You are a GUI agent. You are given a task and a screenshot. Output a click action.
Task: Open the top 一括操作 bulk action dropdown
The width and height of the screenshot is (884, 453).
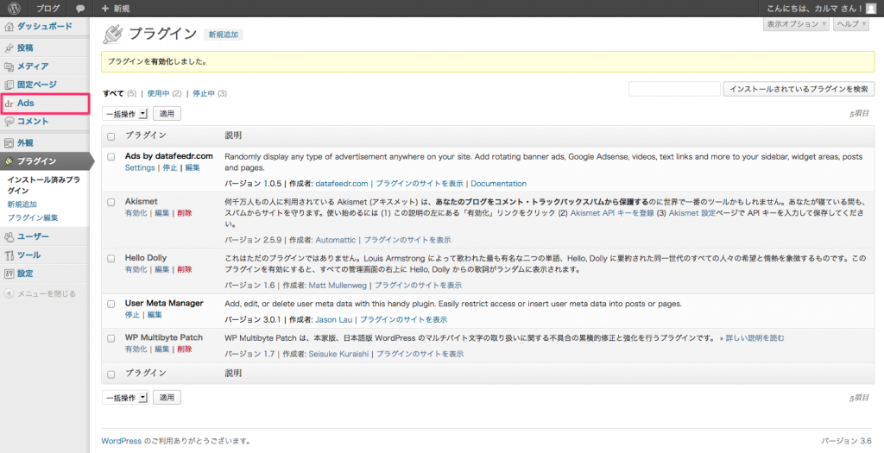125,114
